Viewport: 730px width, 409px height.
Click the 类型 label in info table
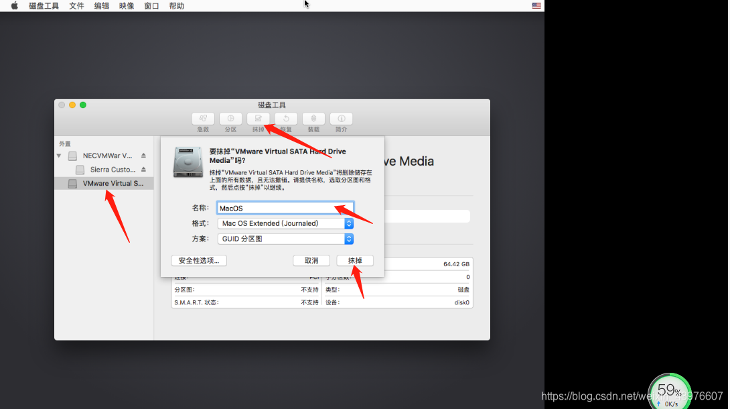(x=332, y=290)
